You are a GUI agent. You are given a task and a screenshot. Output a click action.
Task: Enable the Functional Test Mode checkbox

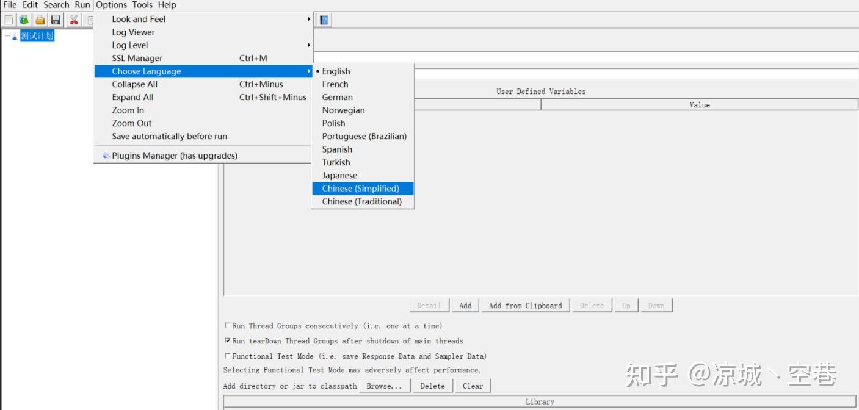point(228,356)
